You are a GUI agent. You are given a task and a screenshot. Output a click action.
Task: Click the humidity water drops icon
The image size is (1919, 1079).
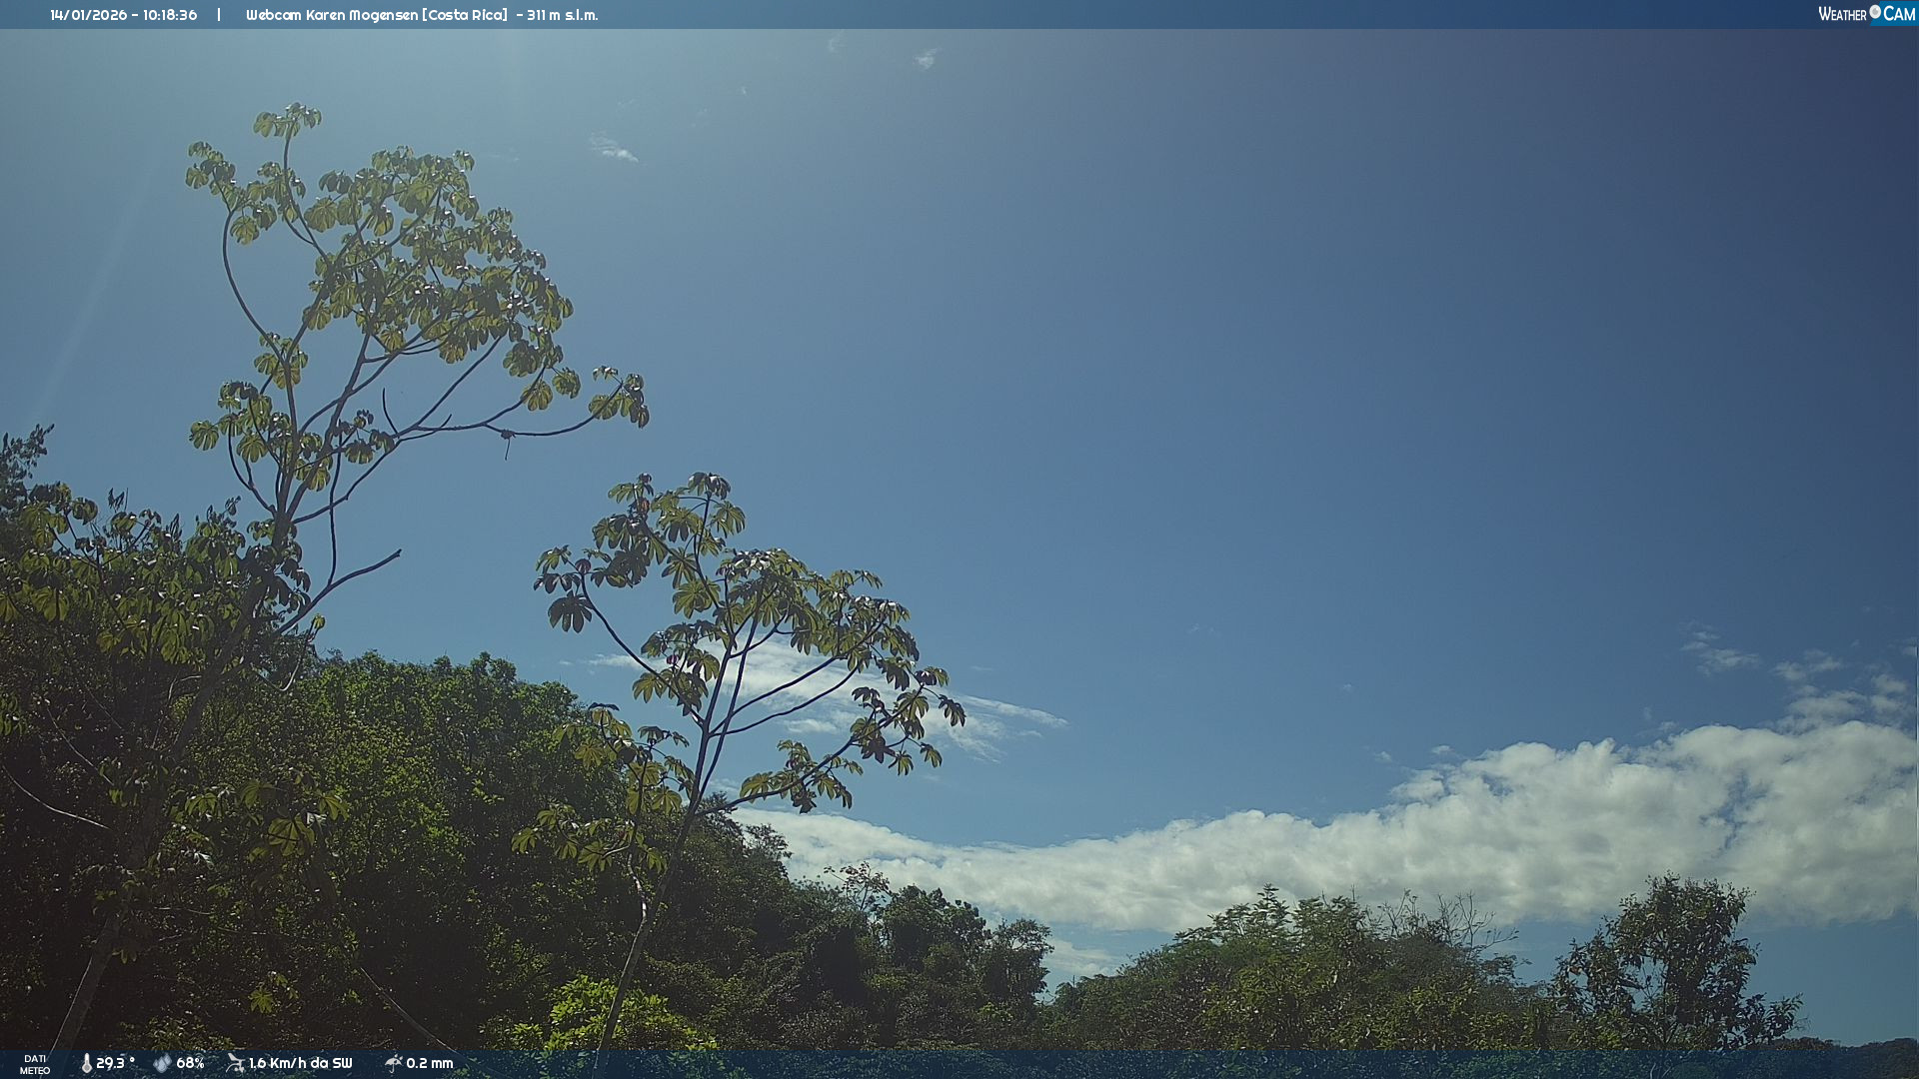162,1063
